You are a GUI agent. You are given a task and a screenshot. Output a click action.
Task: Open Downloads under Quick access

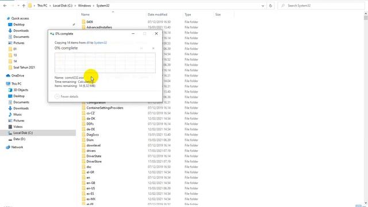tap(21, 30)
